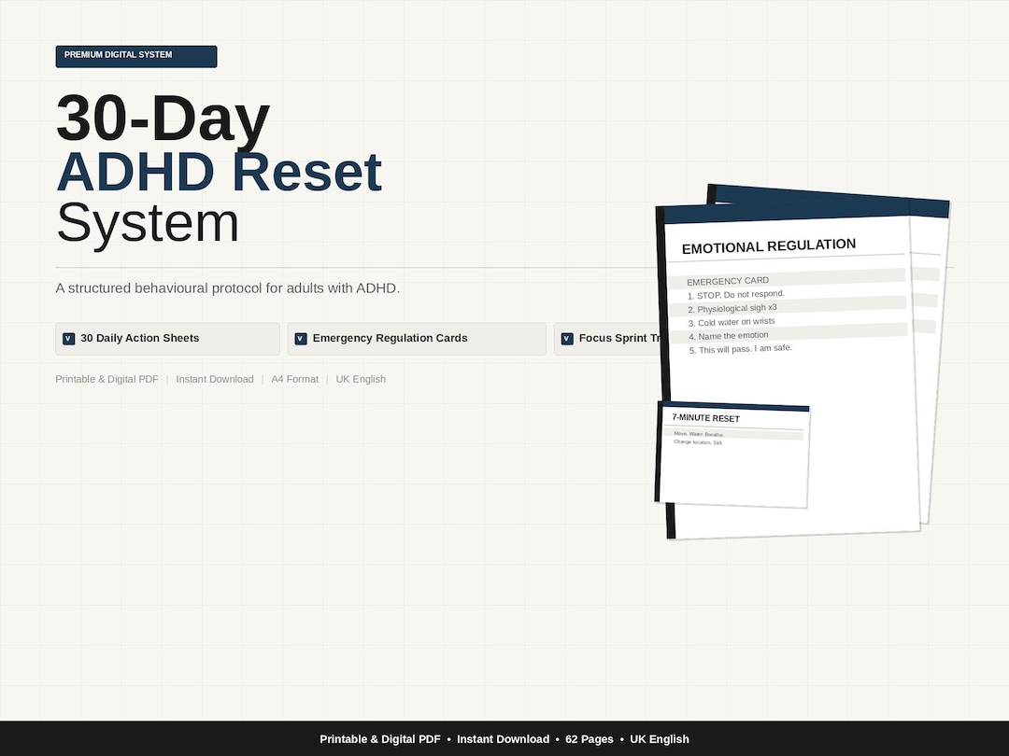Click the Emergency Regulation Cards chip
The image size is (1009, 756).
[x=417, y=339]
